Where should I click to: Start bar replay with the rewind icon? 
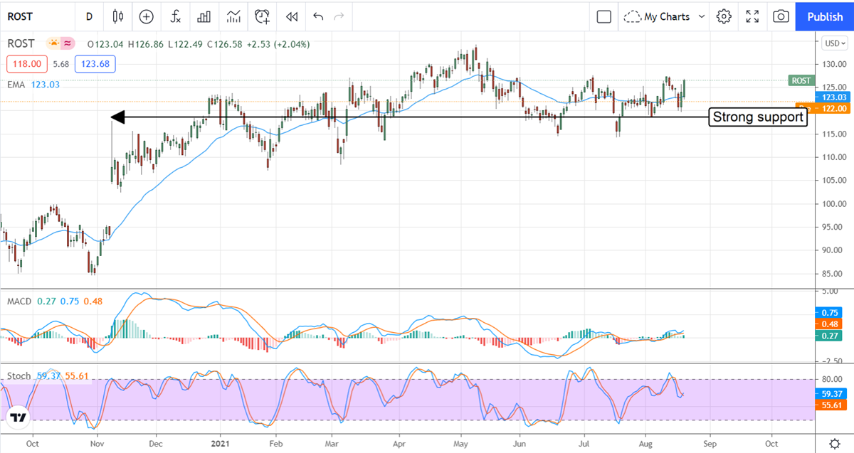[x=291, y=16]
